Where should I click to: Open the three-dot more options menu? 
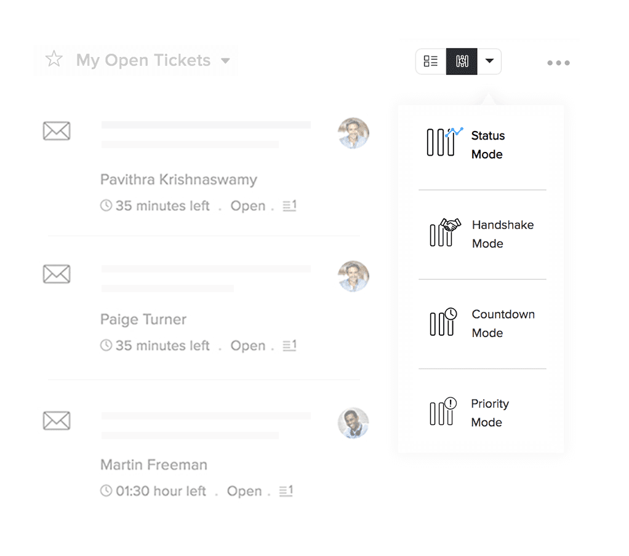(558, 63)
